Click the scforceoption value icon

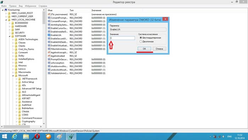49,63
